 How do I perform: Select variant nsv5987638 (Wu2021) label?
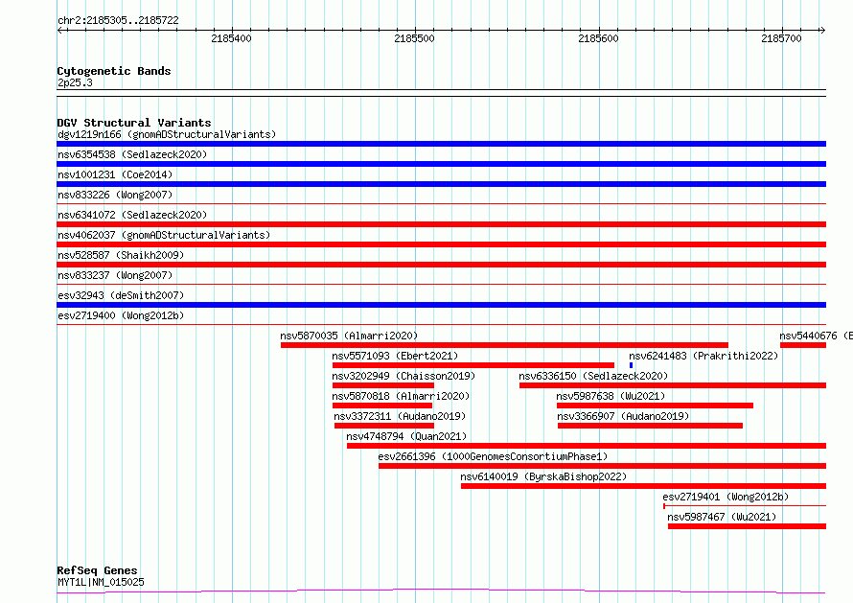(x=611, y=396)
